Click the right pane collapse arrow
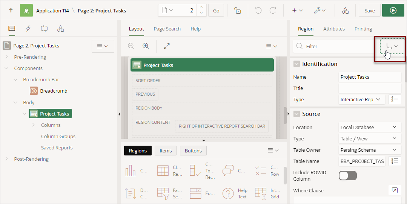Viewport: 407px width, 204px height. [x=289, y=114]
